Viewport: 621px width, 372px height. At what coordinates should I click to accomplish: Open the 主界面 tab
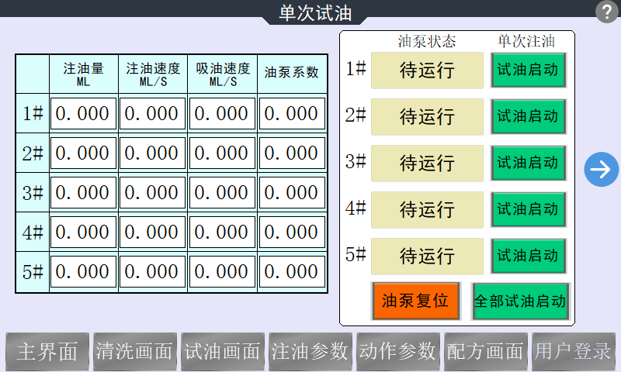pyautogui.click(x=47, y=352)
